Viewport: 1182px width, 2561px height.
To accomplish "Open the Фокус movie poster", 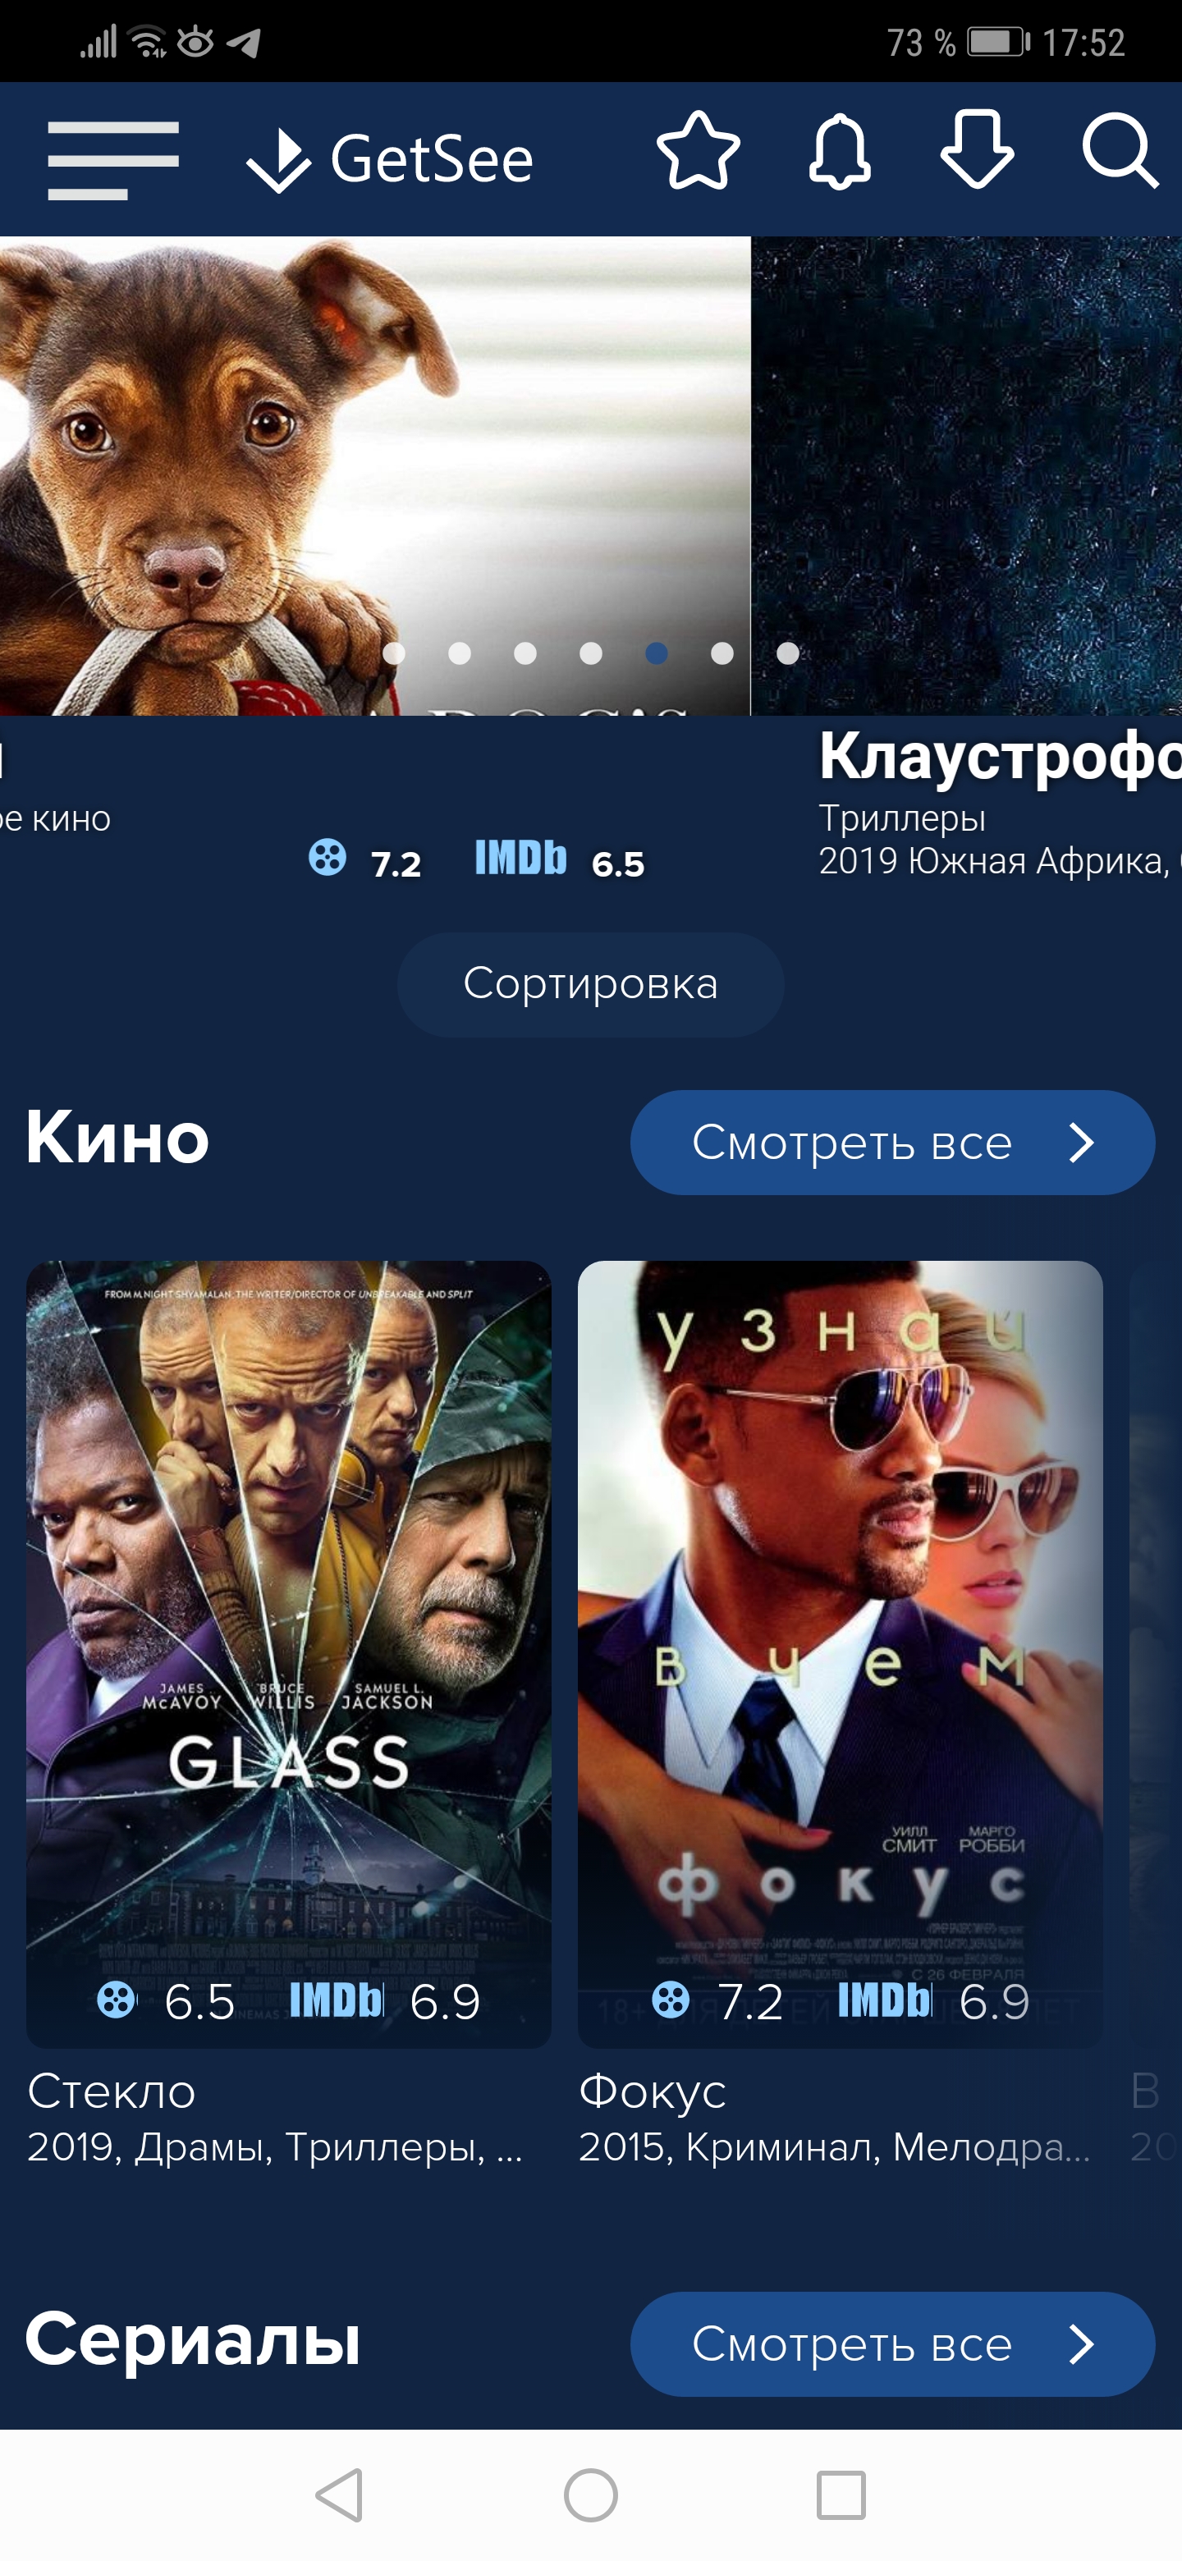I will [840, 1654].
